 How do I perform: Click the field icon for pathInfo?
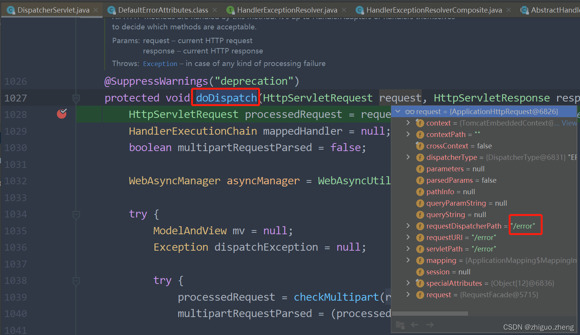point(420,192)
